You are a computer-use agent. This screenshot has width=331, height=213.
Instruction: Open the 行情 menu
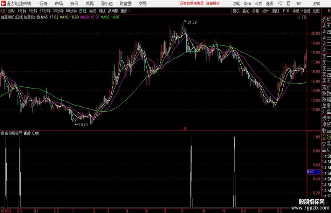(43, 3)
